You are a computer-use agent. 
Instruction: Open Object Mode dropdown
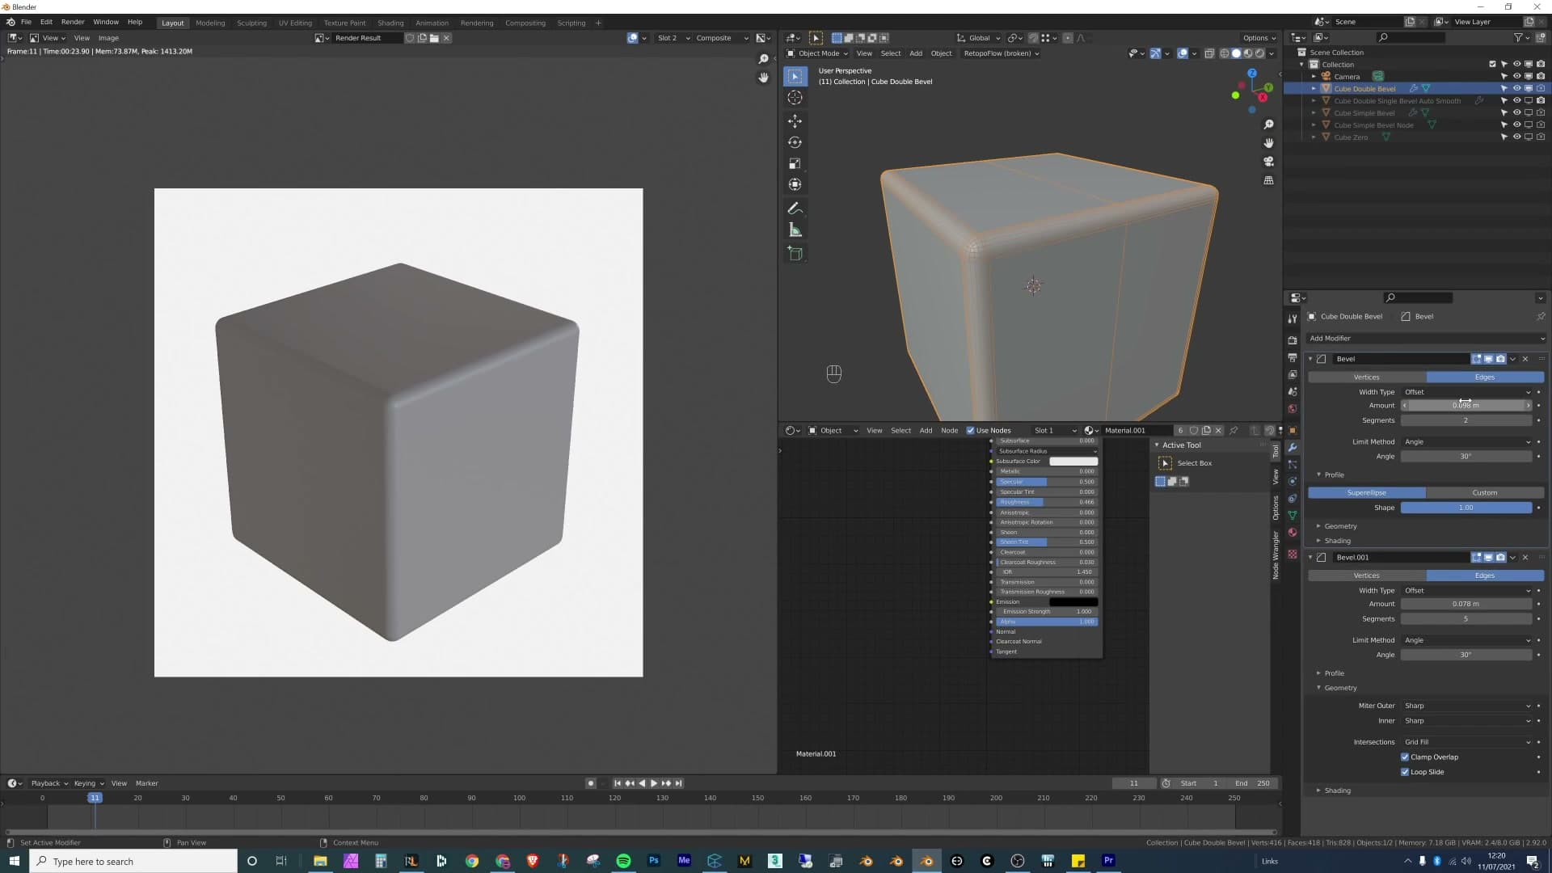(817, 53)
